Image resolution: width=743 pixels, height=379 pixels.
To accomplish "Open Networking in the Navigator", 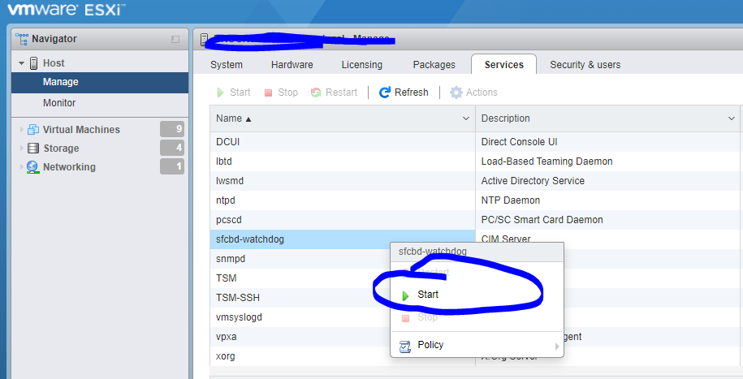I will point(69,166).
